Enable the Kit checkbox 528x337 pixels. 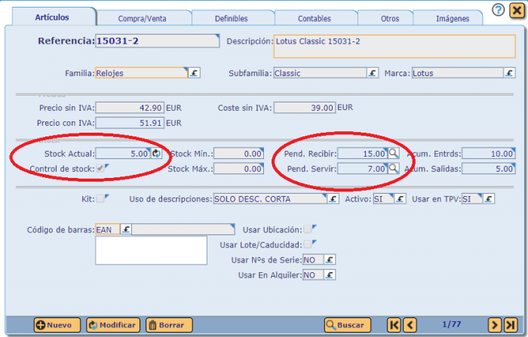[100, 199]
